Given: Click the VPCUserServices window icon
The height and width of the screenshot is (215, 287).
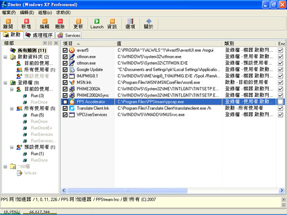Looking at the screenshot, I should coord(72,115).
